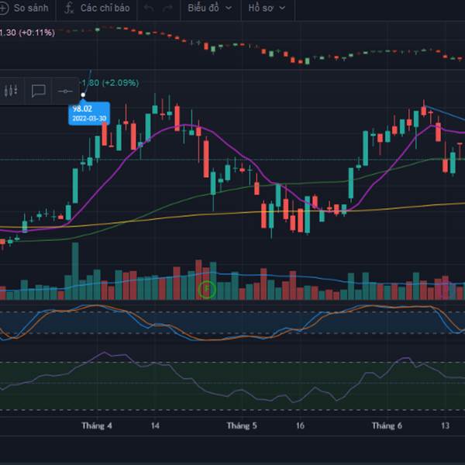Click the "Tháng 4" time axis label
The width and height of the screenshot is (465, 465).
coord(97,425)
